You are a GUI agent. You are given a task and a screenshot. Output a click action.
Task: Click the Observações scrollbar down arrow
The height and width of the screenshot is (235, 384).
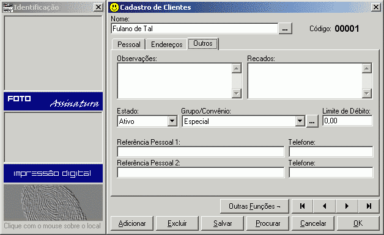pos(237,93)
